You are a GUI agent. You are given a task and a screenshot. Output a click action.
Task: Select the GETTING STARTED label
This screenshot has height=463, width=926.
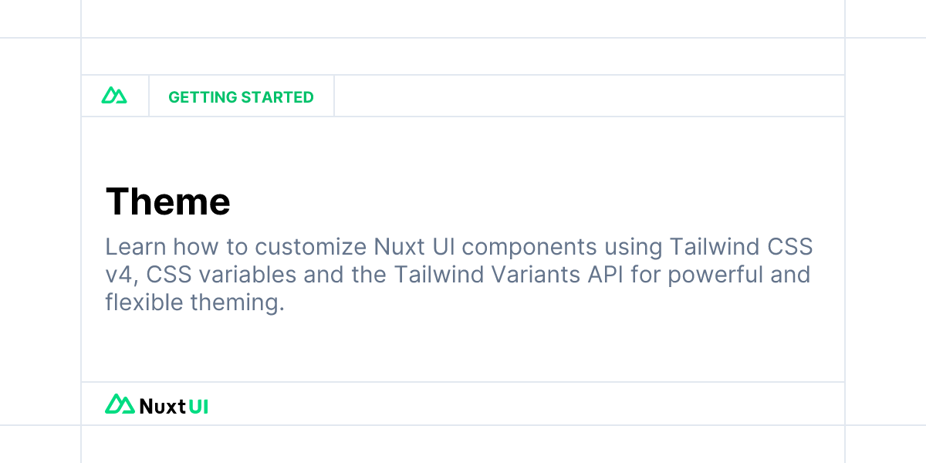pos(241,97)
